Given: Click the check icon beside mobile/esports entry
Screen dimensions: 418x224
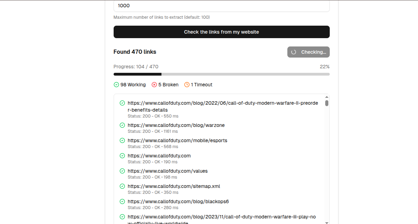Looking at the screenshot, I should click(122, 140).
